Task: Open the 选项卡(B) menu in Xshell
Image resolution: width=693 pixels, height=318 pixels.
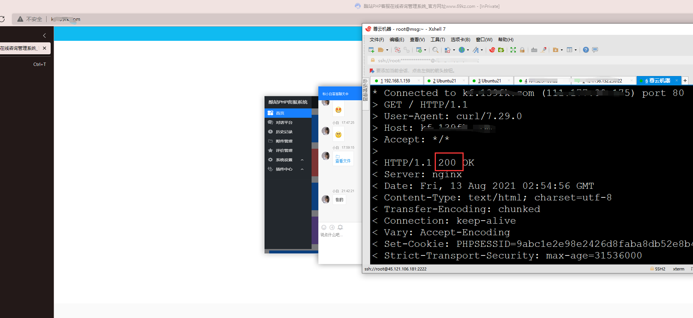Action: pos(460,40)
